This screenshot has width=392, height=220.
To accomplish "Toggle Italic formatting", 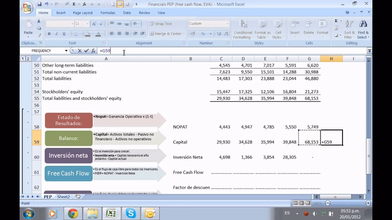I will click(57, 34).
